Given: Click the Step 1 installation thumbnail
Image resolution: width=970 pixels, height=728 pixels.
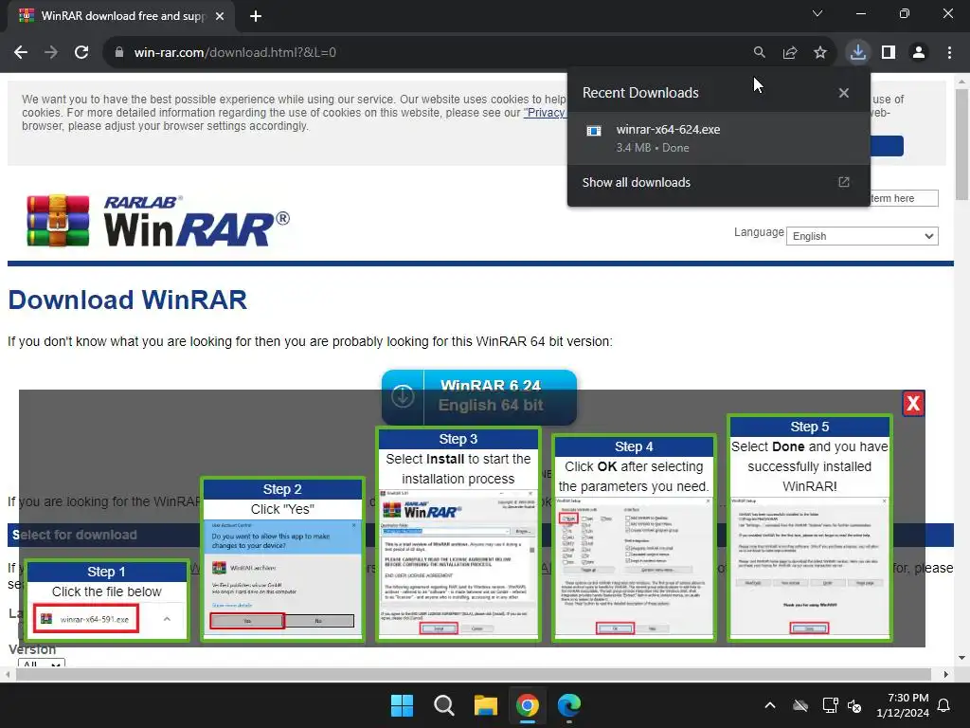Looking at the screenshot, I should point(106,600).
